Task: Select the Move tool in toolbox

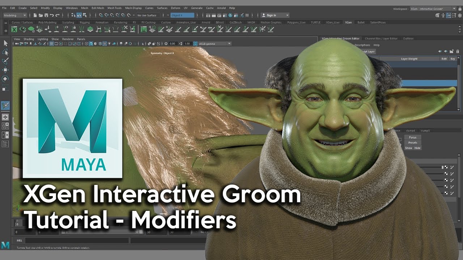Action: click(x=5, y=70)
